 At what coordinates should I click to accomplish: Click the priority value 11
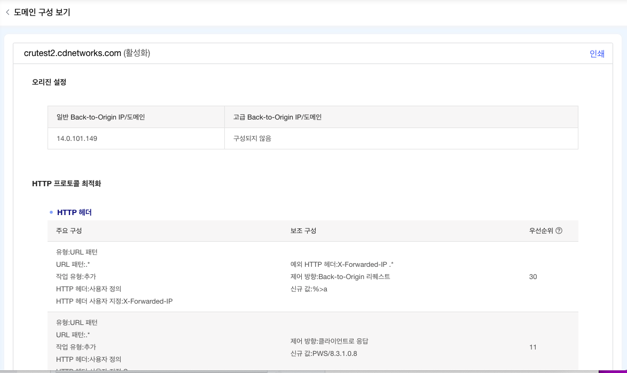pos(533,347)
